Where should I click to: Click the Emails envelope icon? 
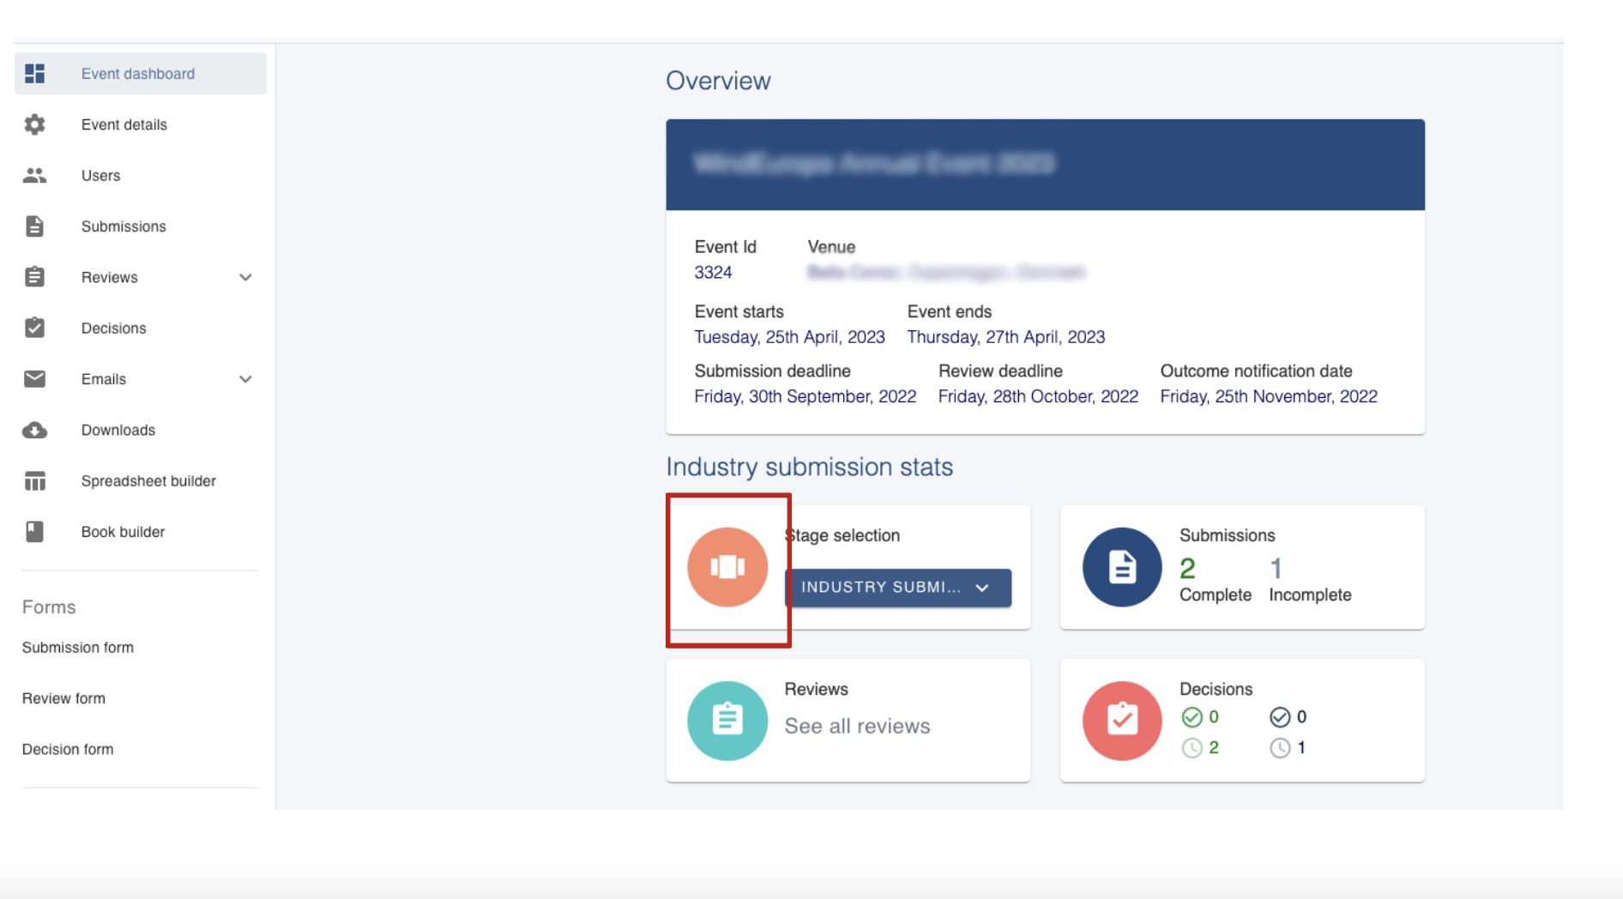pos(34,378)
